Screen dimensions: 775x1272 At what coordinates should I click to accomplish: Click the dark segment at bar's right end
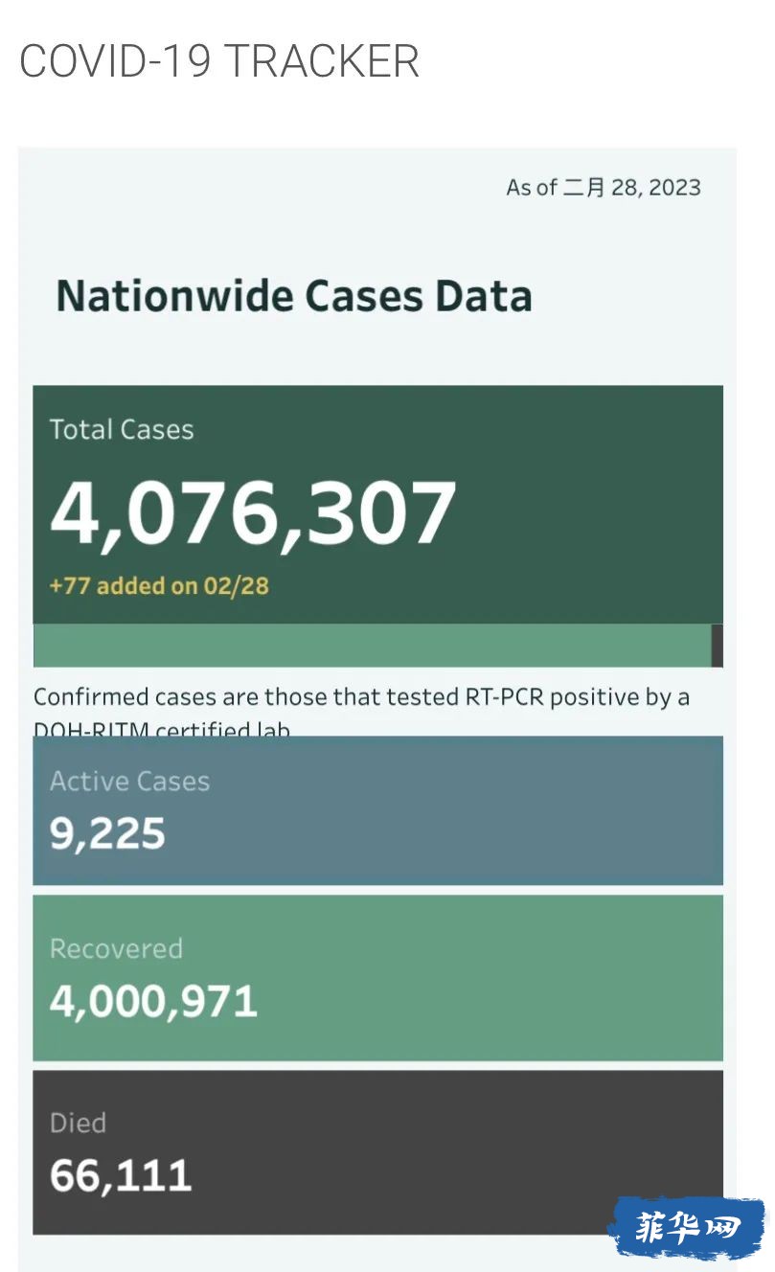(x=718, y=646)
